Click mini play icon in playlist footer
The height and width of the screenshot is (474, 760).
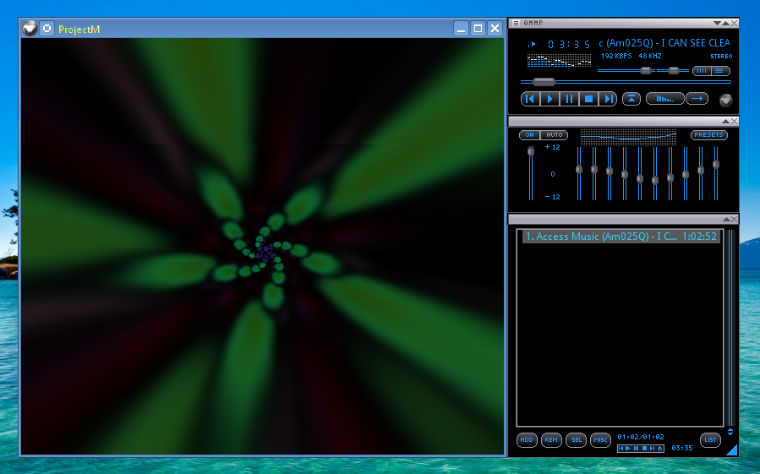(629, 449)
